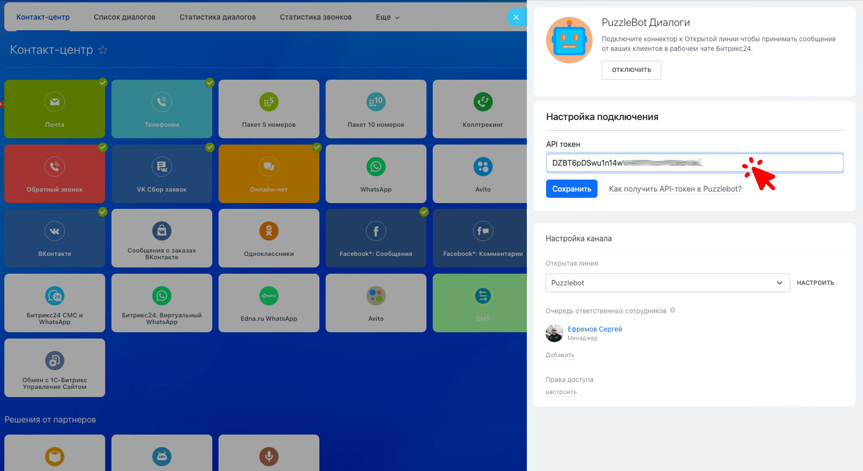Open the microphone partner solution tile
Viewport: 863px width, 471px height.
269,453
